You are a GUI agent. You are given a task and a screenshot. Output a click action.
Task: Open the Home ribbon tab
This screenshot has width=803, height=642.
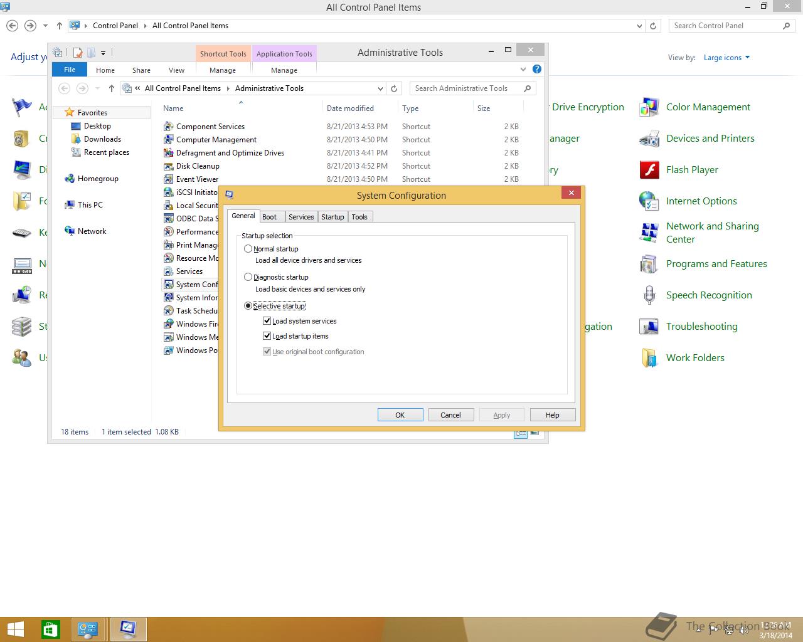(x=105, y=70)
